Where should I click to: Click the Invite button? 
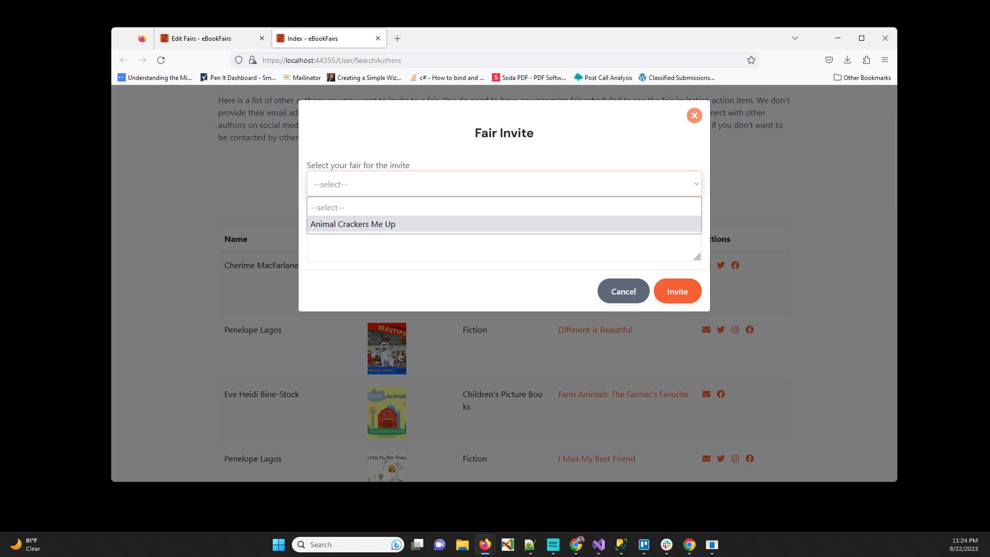click(x=677, y=290)
